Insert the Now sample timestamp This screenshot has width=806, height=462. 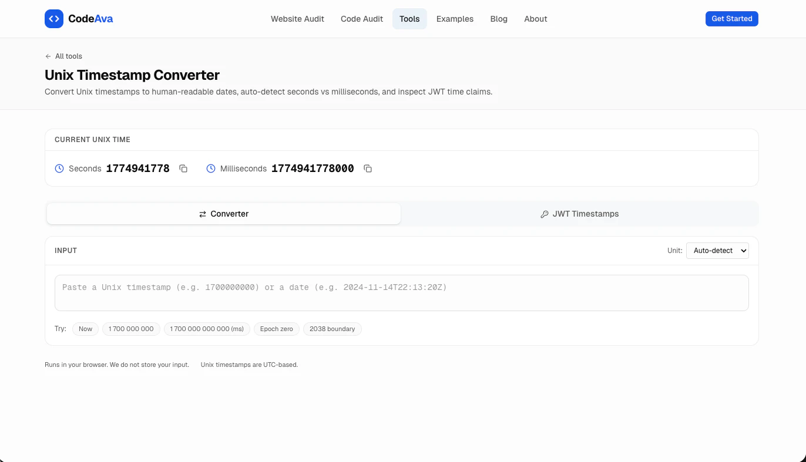[x=85, y=329]
